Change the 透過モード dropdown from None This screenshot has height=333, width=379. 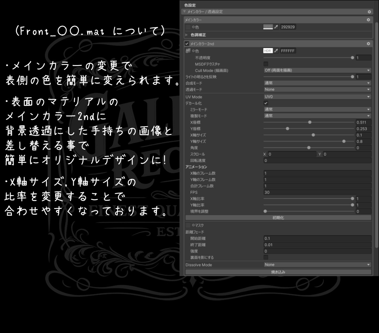(x=317, y=89)
